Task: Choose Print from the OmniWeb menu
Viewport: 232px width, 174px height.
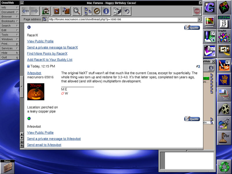Action: point(10,44)
